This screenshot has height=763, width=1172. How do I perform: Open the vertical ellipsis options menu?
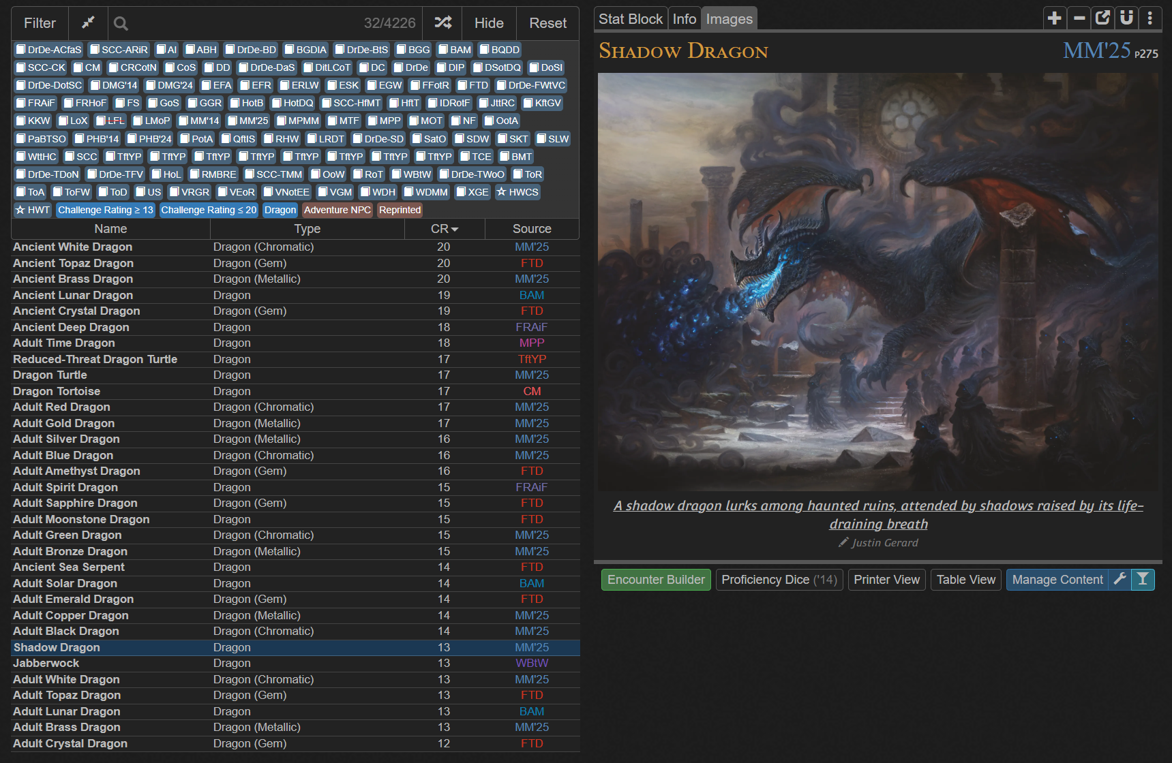click(x=1150, y=18)
